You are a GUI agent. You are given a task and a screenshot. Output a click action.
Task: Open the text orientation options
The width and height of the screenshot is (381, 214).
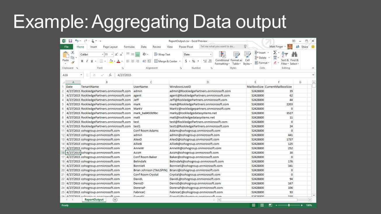tap(145, 55)
